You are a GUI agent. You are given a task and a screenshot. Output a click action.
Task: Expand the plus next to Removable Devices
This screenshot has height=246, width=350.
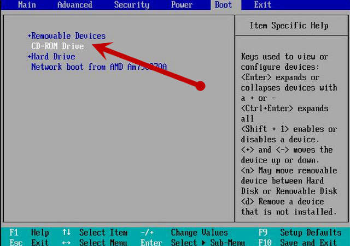[29, 36]
